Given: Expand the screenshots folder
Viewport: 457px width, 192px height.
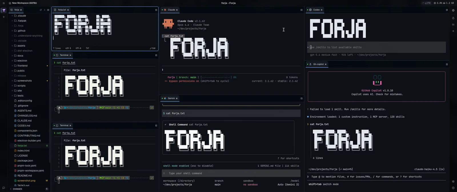Looking at the screenshot, I should click(12, 81).
